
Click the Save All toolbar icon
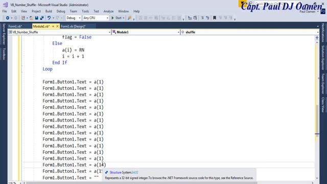pyautogui.click(x=42, y=18)
